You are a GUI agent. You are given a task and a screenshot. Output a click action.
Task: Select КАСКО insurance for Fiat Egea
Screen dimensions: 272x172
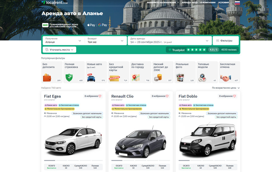click(x=66, y=167)
